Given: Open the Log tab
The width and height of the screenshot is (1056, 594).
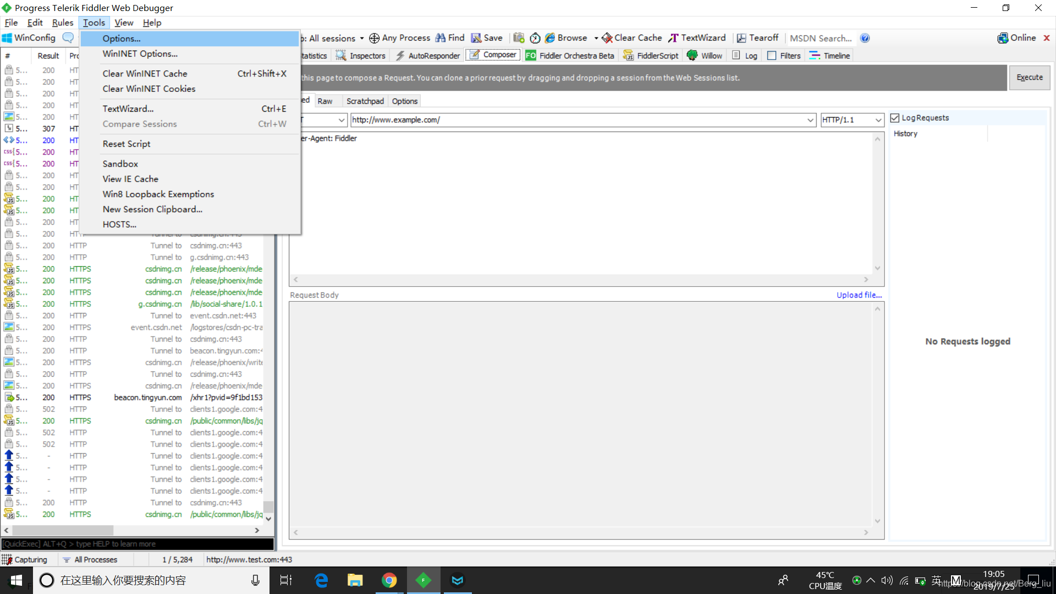Looking at the screenshot, I should tap(745, 56).
